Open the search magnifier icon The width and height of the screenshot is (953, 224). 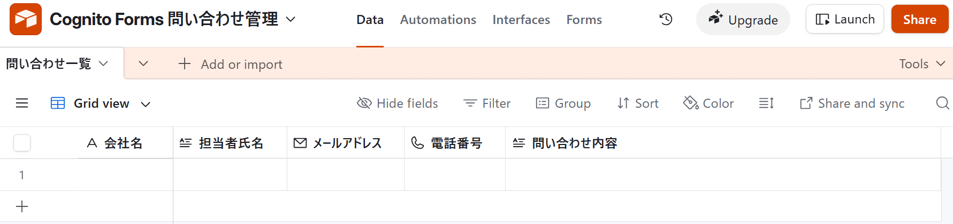(942, 103)
